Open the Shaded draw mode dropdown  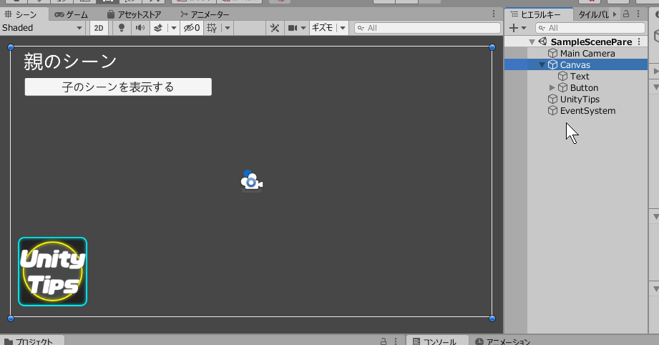click(42, 28)
